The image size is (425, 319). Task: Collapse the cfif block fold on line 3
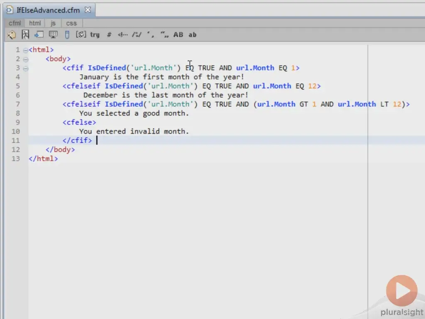point(25,69)
